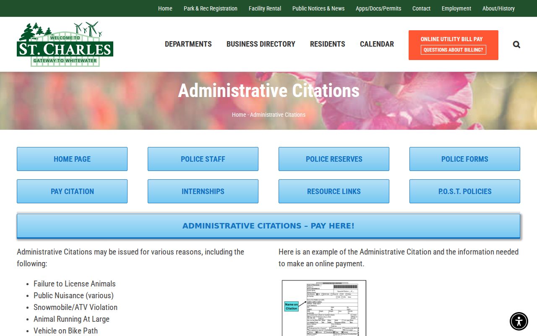Screen dimensions: 537x336
Task: Go to Park & Rec Registration
Action: (211, 8)
